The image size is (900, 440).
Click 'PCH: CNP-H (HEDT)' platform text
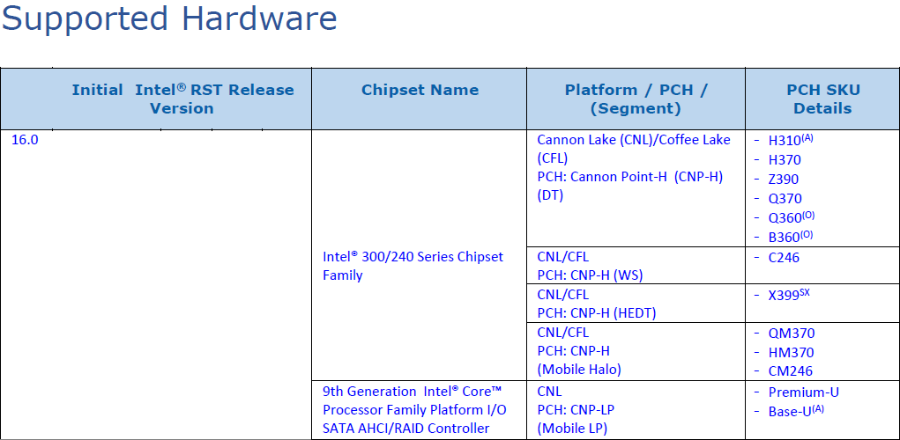click(x=597, y=313)
